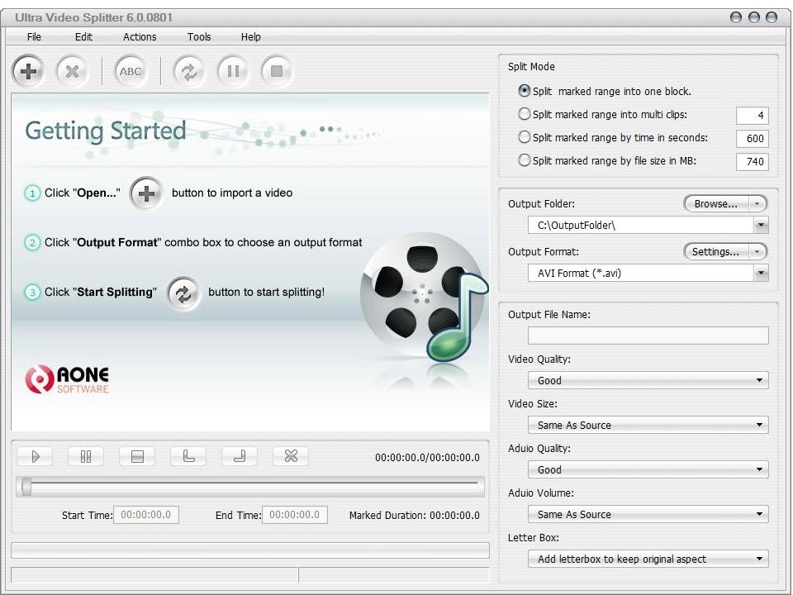Viewport: 793px width, 595px height.
Task: Click the seek slider thumb
Action: tap(26, 488)
